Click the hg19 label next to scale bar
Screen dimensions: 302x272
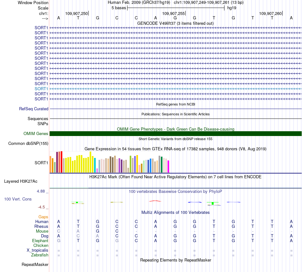(x=232, y=8)
